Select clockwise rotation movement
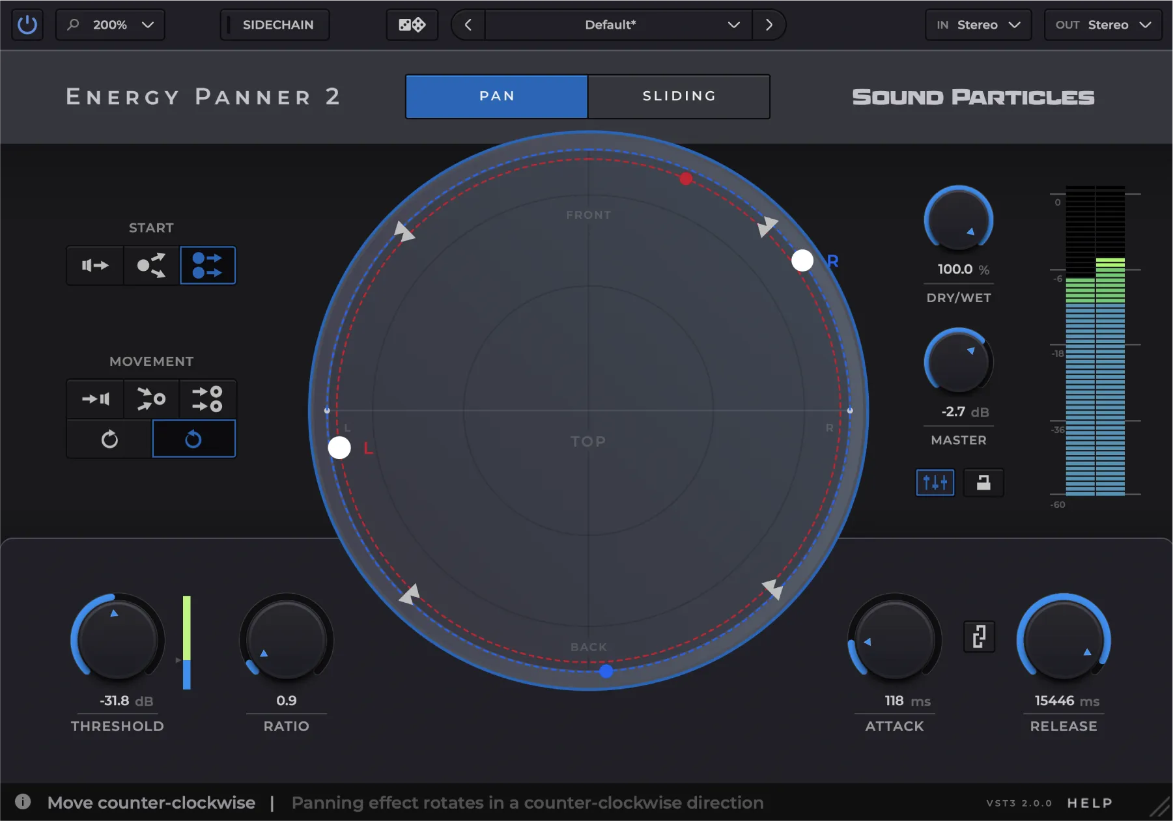This screenshot has width=1173, height=821. [109, 439]
